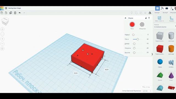Click the Length slider handle
The width and height of the screenshot is (176, 99).
coord(134,44)
